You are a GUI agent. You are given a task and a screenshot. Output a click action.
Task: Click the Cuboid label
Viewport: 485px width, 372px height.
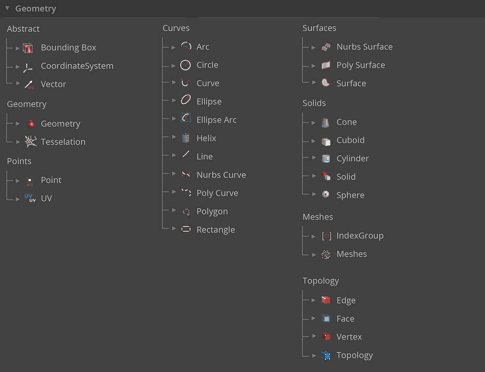(x=350, y=140)
